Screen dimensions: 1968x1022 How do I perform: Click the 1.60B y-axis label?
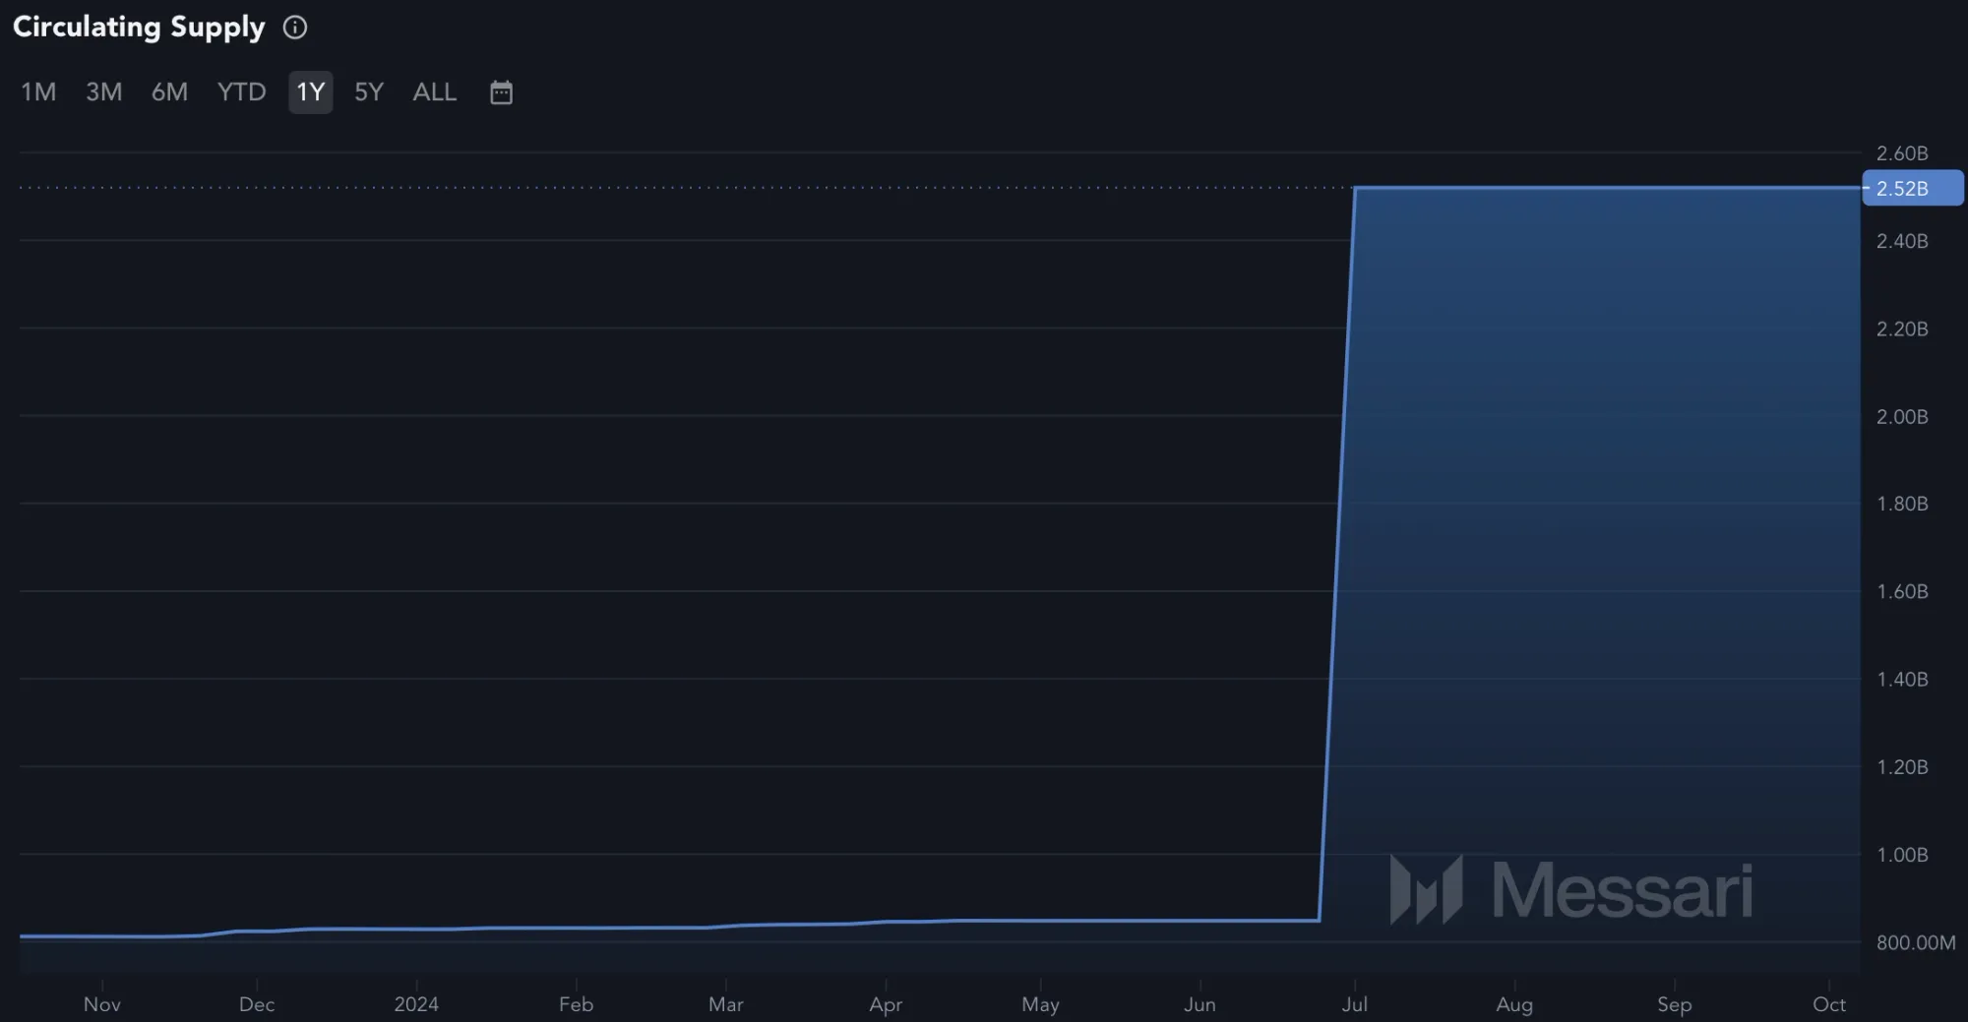1902,591
